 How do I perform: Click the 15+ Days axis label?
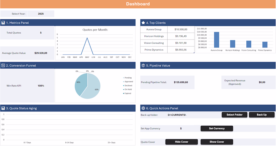(x=111, y=143)
